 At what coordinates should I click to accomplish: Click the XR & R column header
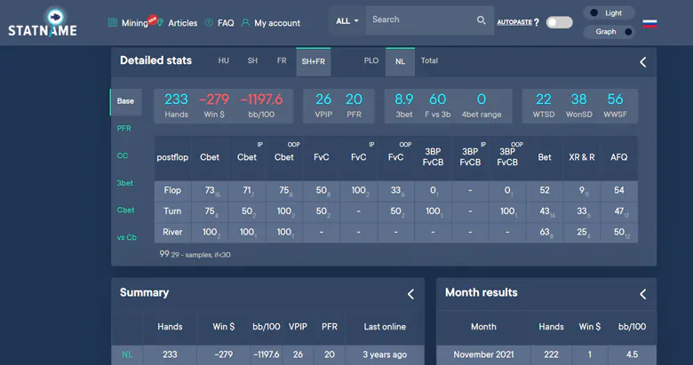(582, 157)
